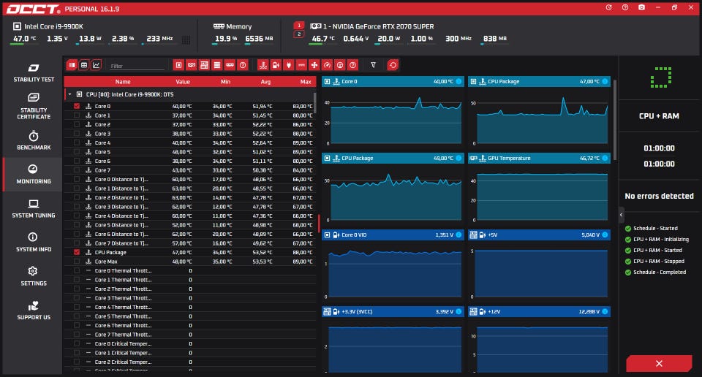This screenshot has width=702, height=377.
Task: Toggle the other readings question-mark filter
Action: pyautogui.click(x=352, y=65)
